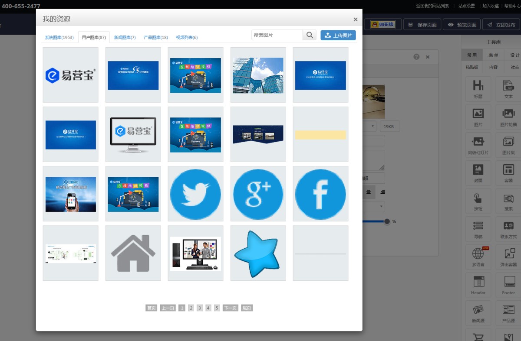Screen dimensions: 521x341
Task: Click the QQ在线 button
Action: click(383, 24)
